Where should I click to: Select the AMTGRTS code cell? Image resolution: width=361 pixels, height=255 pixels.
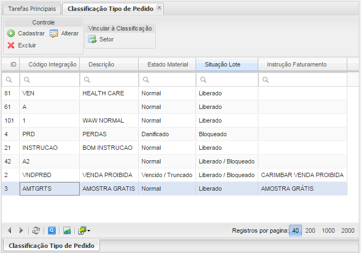click(x=50, y=189)
